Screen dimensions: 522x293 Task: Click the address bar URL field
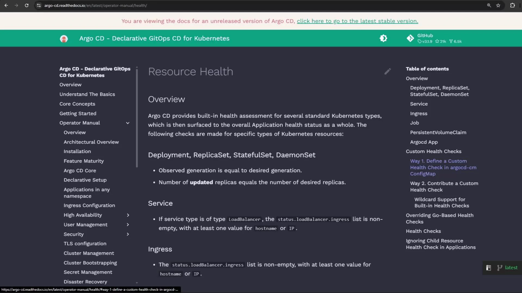point(261,5)
